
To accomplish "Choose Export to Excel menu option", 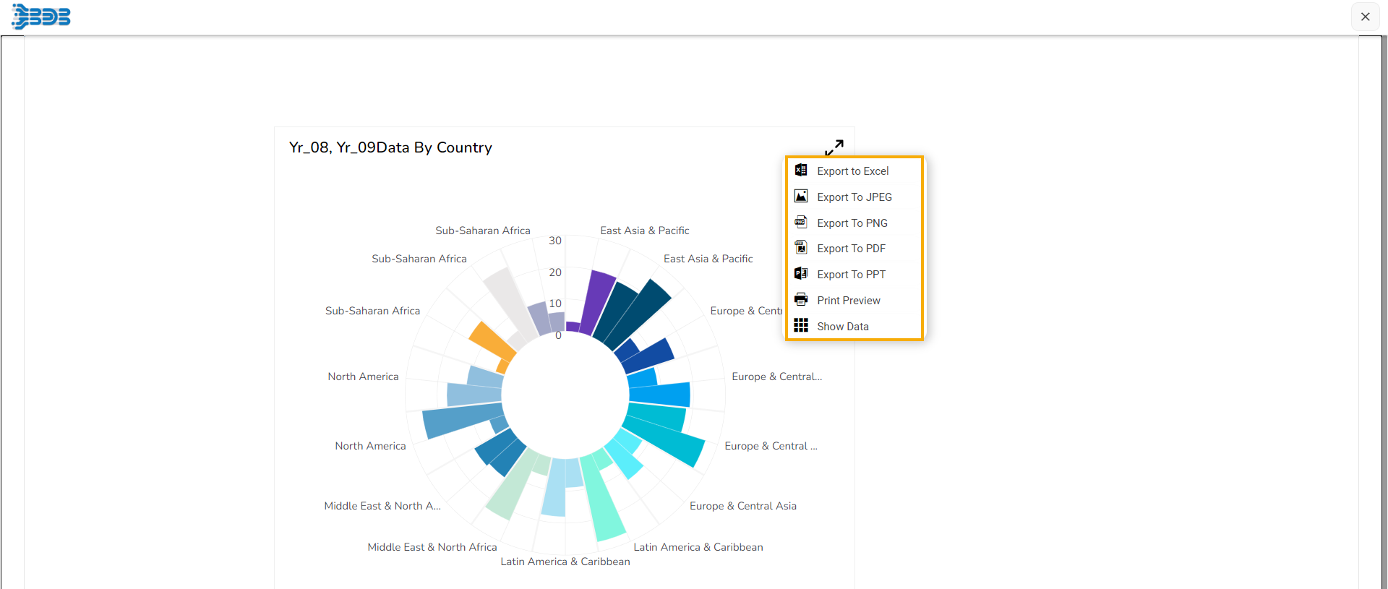I will 853,171.
